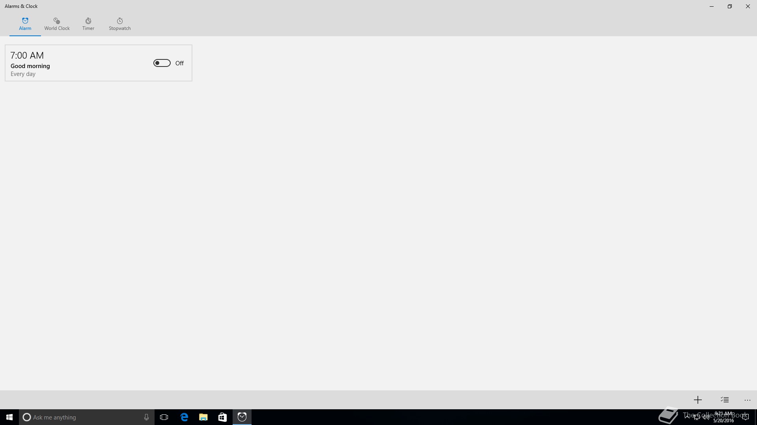Open File Explorer from the taskbar
Viewport: 757px width, 425px height.
203,417
